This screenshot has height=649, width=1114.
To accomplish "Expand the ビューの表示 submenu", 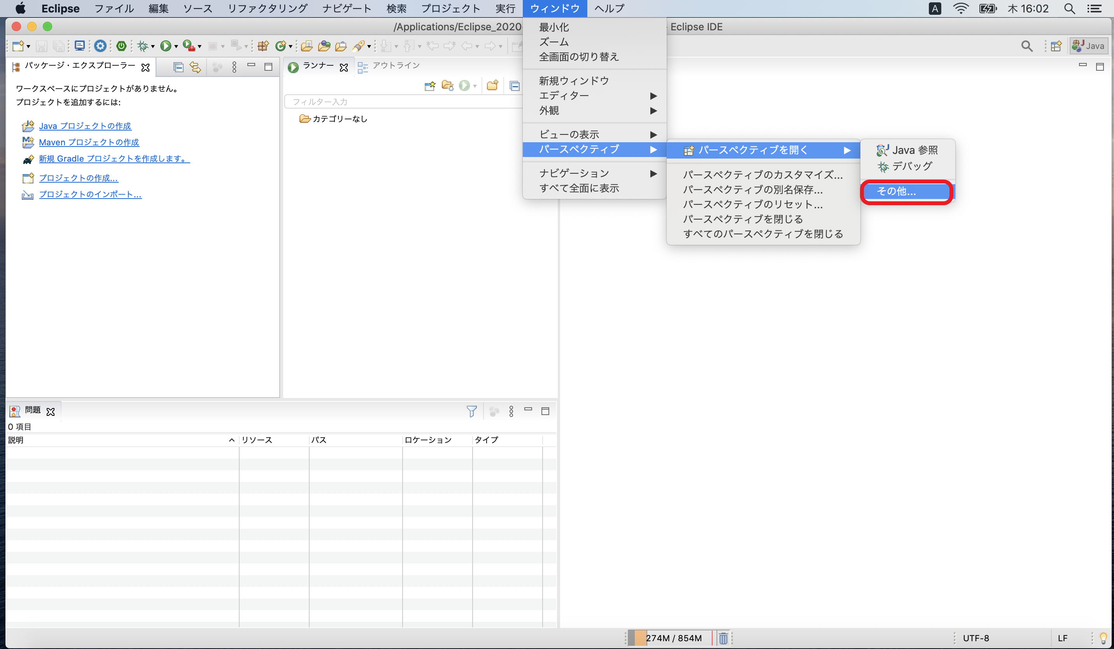I will point(594,134).
